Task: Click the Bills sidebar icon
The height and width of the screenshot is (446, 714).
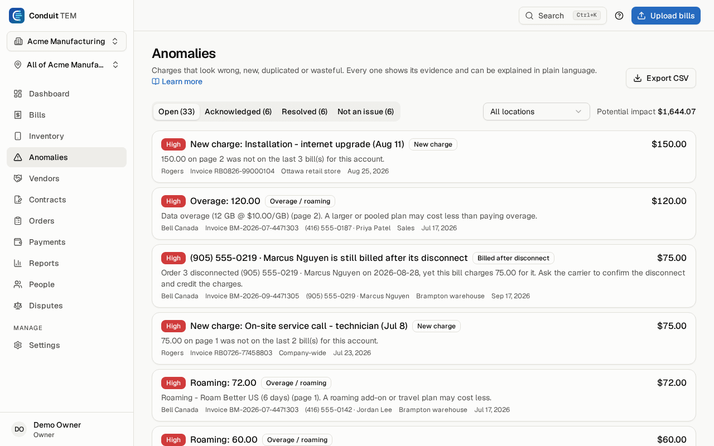Action: [x=18, y=115]
